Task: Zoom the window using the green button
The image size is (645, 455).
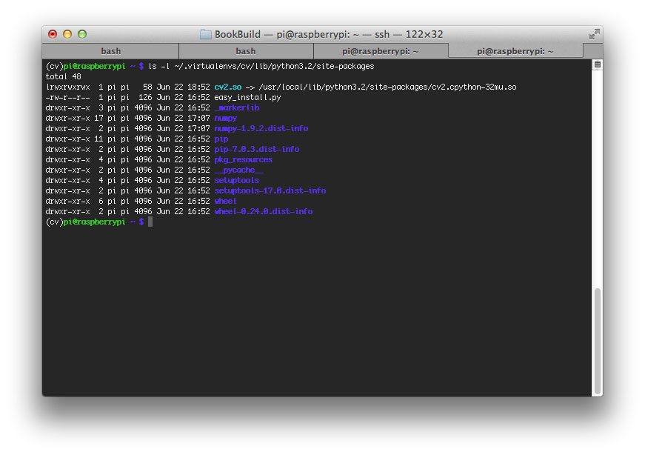Action: [82, 34]
